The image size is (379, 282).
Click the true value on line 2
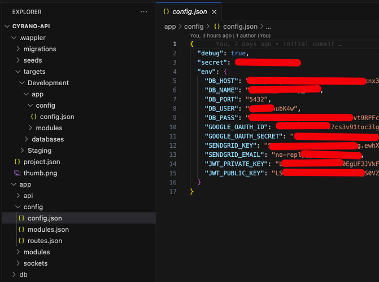(238, 53)
